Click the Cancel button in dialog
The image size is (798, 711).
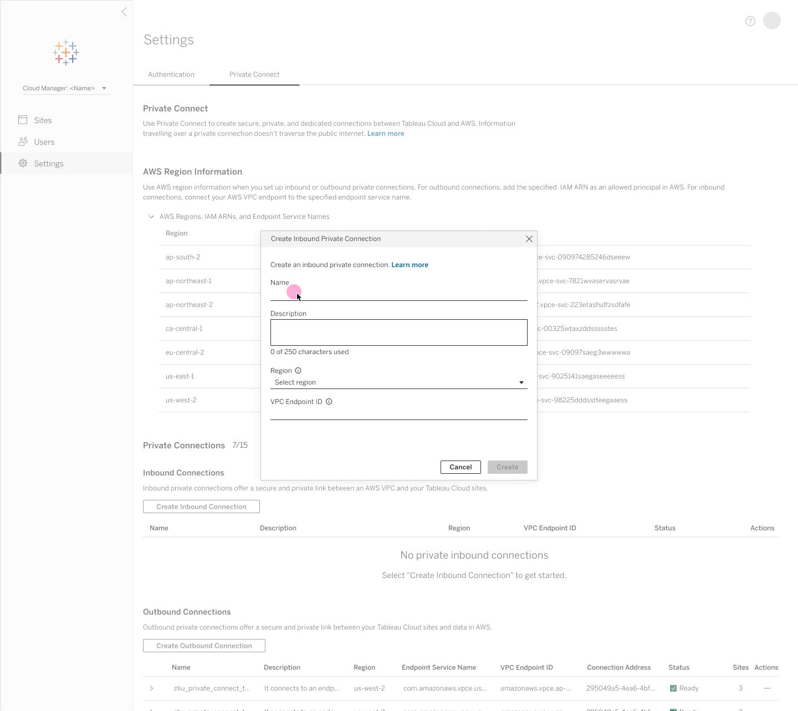click(461, 467)
